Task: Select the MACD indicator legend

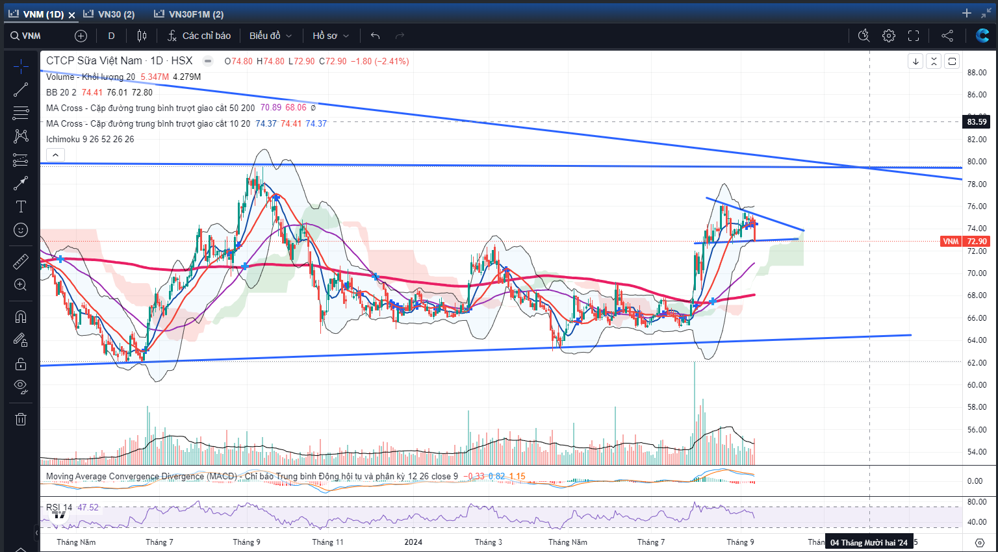Action: tap(251, 476)
